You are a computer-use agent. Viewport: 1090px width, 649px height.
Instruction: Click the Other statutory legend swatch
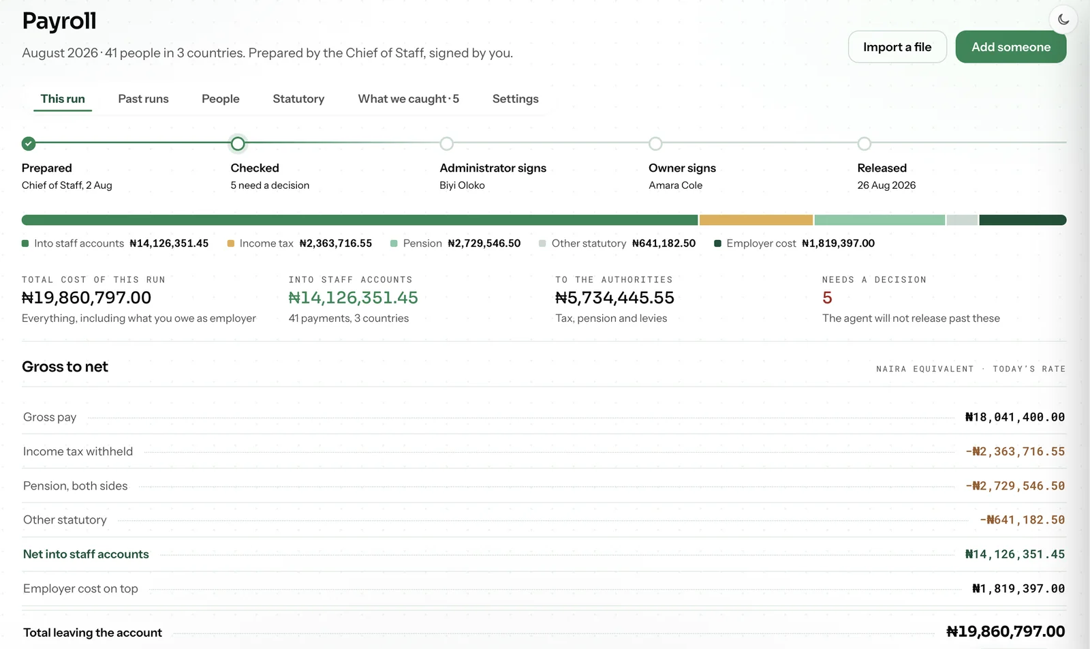(x=542, y=243)
